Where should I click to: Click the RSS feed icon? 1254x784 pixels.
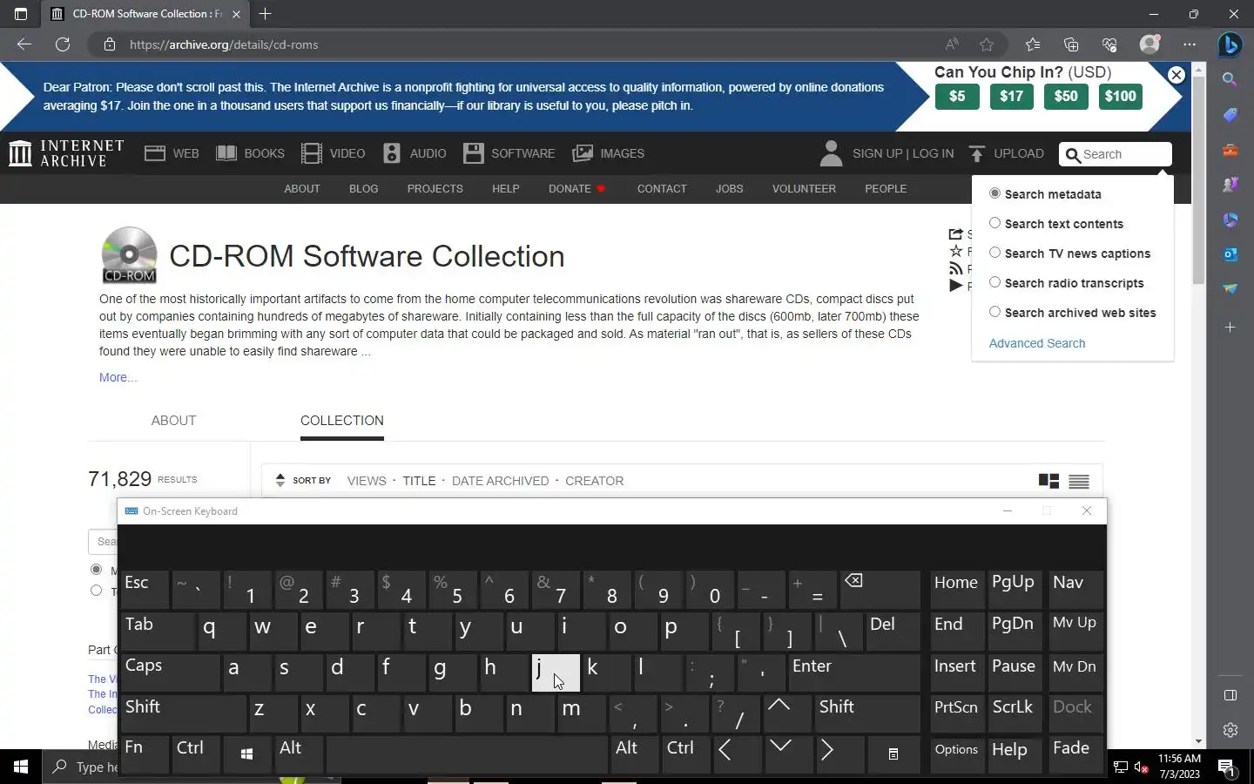(x=956, y=268)
